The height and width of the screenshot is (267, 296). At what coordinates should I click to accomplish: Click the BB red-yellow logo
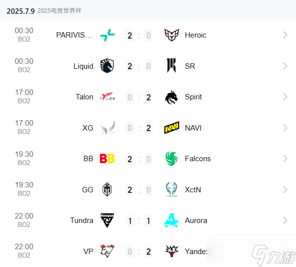click(107, 159)
